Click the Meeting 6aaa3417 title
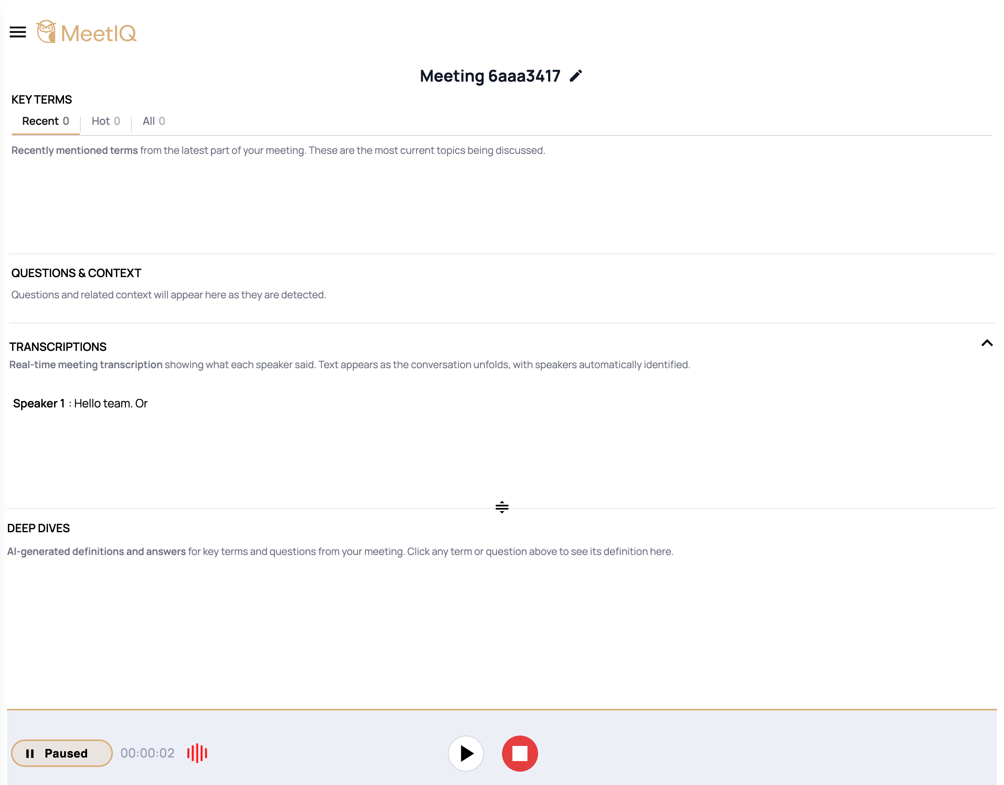 pyautogui.click(x=490, y=76)
